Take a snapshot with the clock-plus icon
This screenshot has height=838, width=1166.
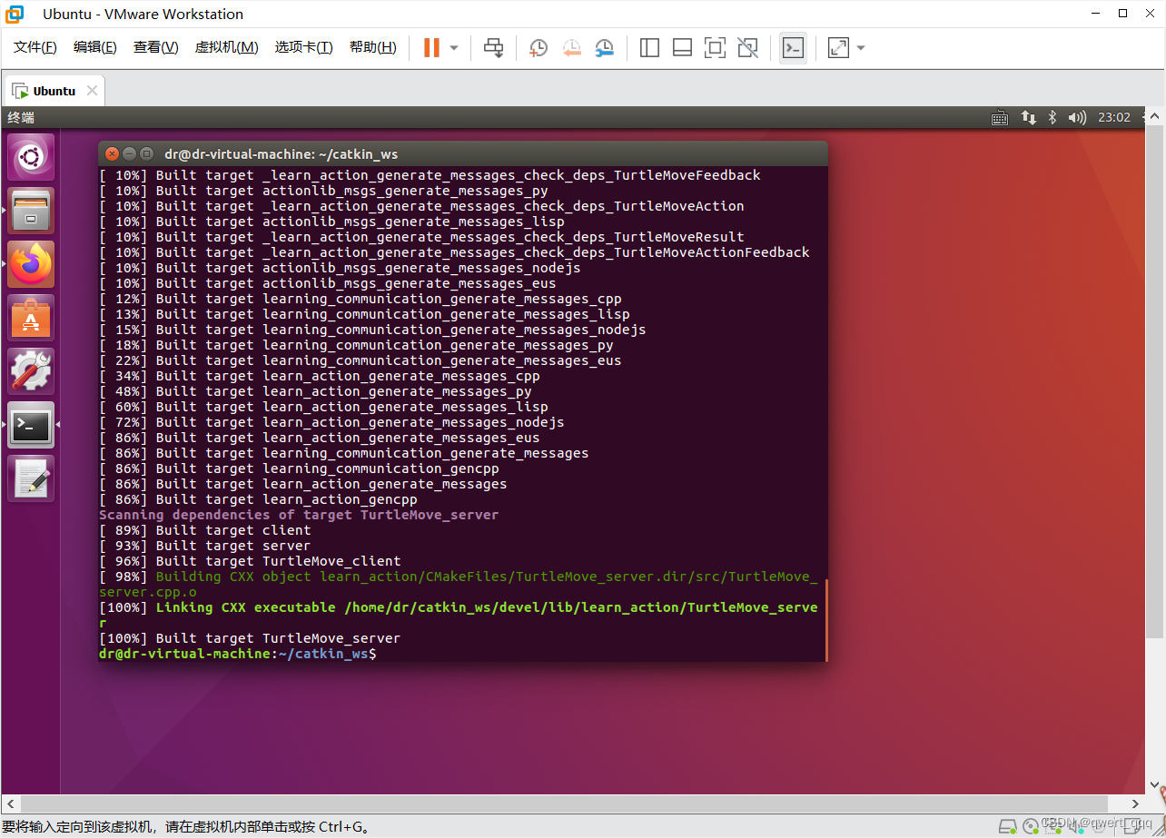[539, 48]
